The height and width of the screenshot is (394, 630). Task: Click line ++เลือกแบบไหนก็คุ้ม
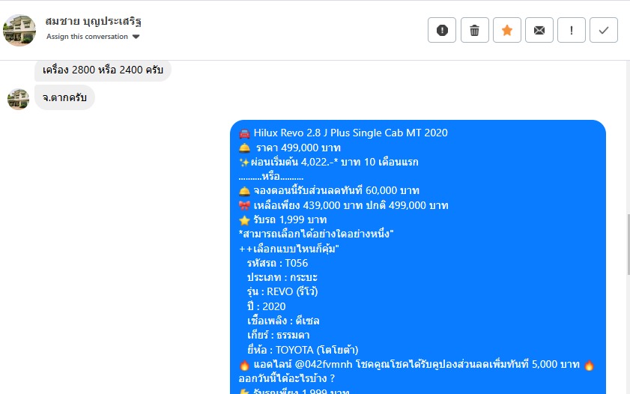[289, 249]
